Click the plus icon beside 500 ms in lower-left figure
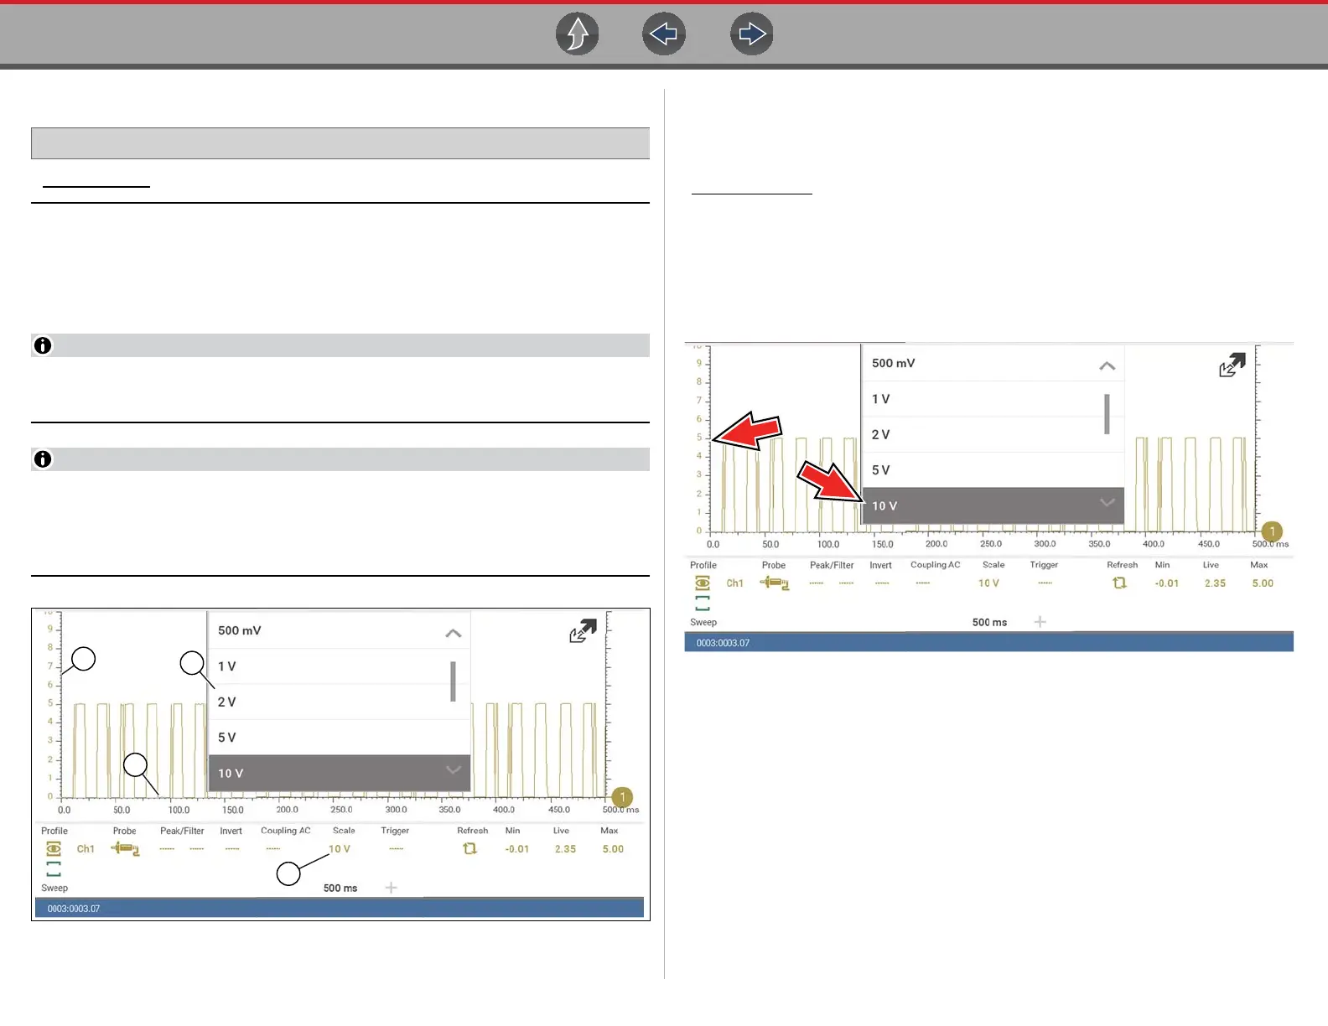Viewport: 1328px width, 1026px height. coord(391,888)
